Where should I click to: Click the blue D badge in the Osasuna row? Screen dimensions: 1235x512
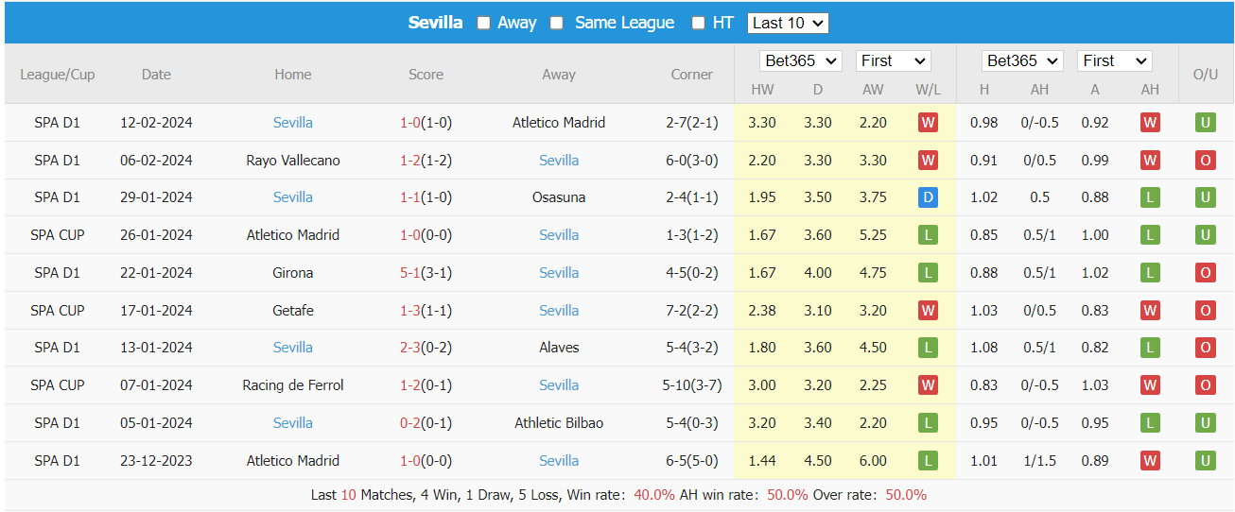[x=928, y=197]
